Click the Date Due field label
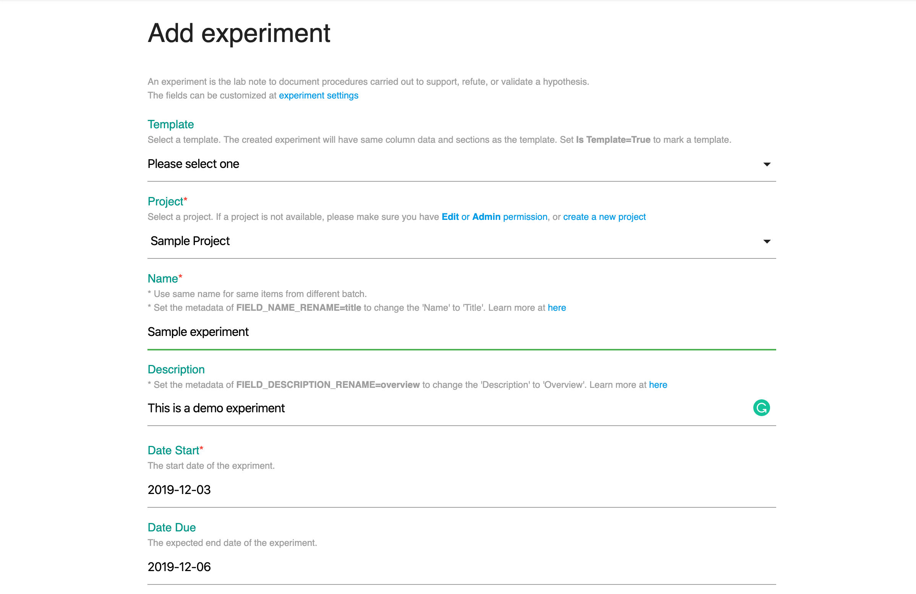The width and height of the screenshot is (916, 594). click(x=172, y=528)
